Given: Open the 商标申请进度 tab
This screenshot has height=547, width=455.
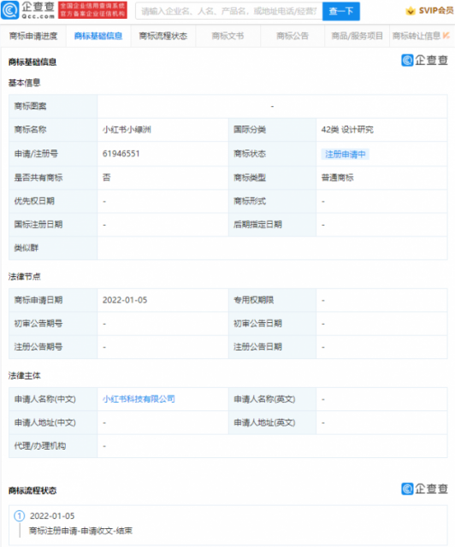Looking at the screenshot, I should [x=33, y=36].
